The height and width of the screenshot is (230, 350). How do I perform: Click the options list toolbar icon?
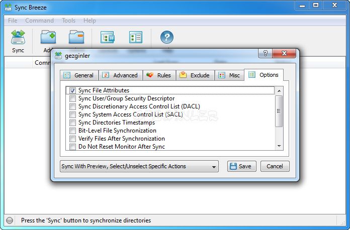coord(135,37)
